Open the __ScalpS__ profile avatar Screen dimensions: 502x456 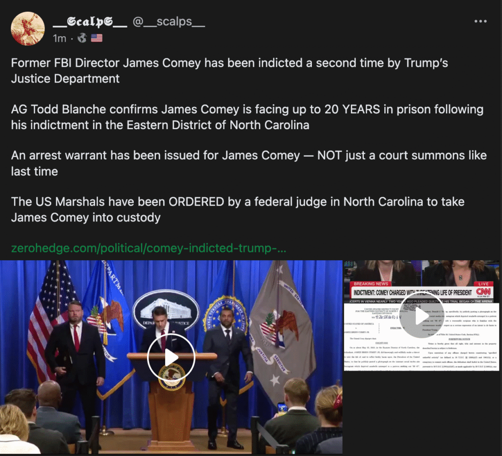[28, 28]
